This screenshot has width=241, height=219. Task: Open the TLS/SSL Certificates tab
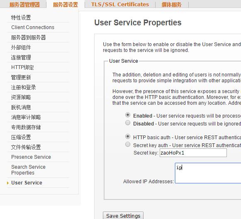point(120,4)
